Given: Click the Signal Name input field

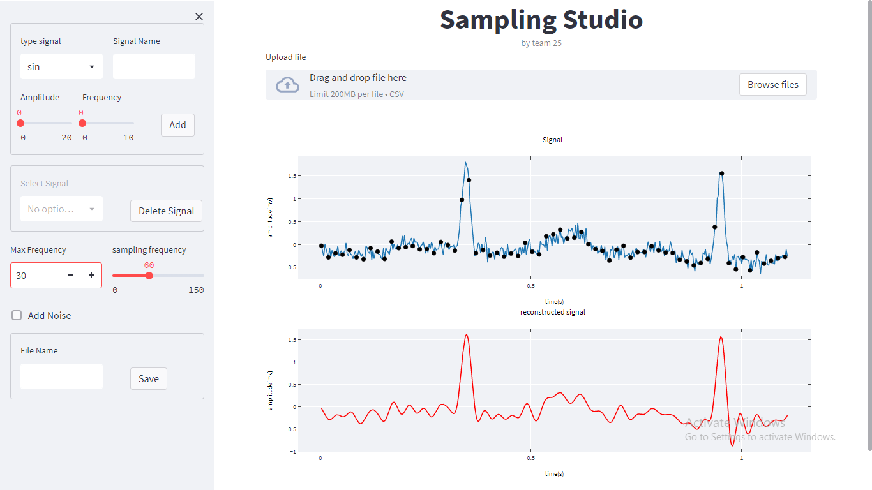Looking at the screenshot, I should (154, 66).
